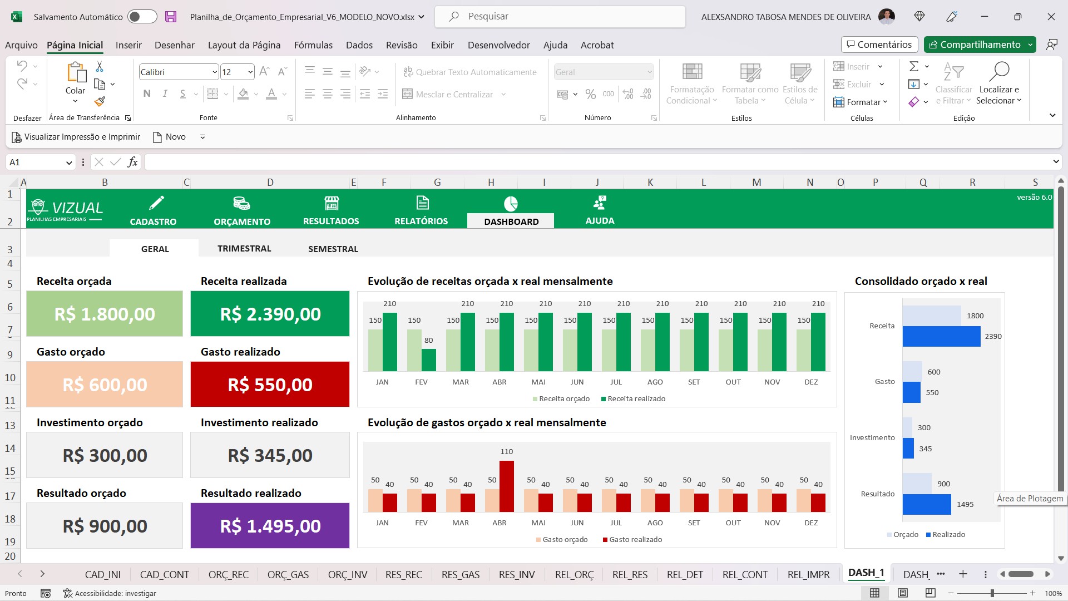Click the Format Painter brush icon
This screenshot has height=601, width=1068.
coord(100,101)
